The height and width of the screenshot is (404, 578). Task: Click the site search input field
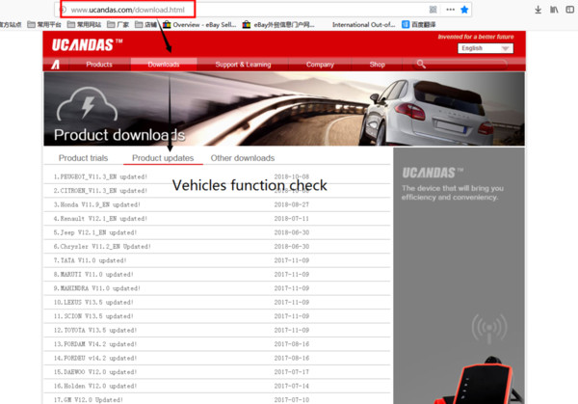[466, 65]
